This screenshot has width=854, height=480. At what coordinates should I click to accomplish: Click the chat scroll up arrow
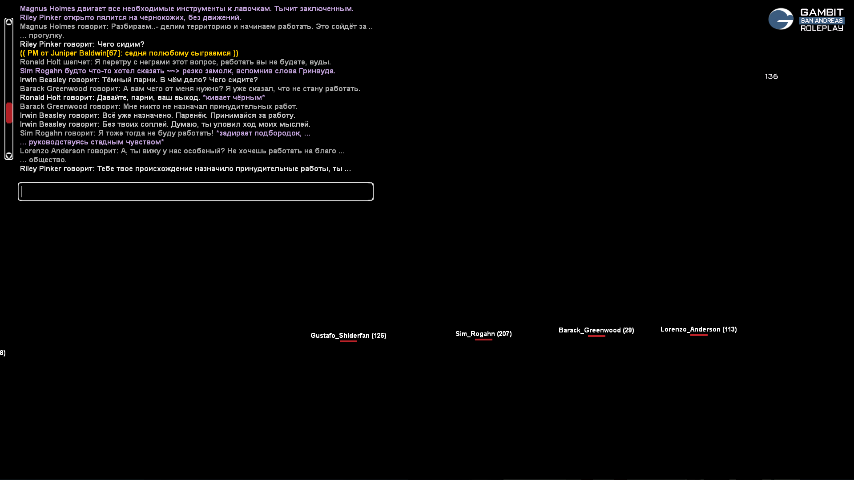[x=9, y=22]
